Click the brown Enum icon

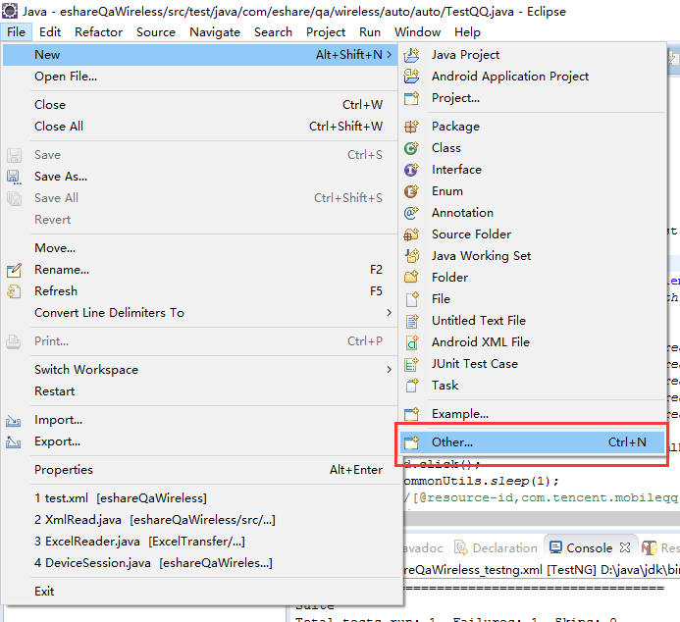tap(411, 191)
